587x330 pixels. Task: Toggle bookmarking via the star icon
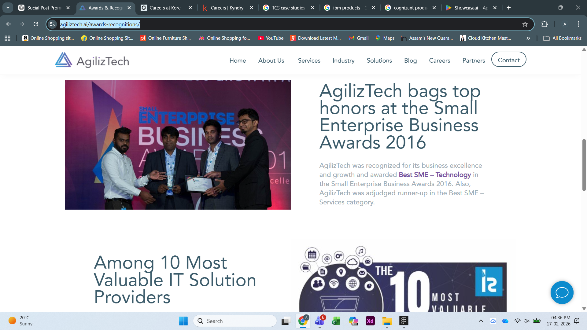[525, 24]
